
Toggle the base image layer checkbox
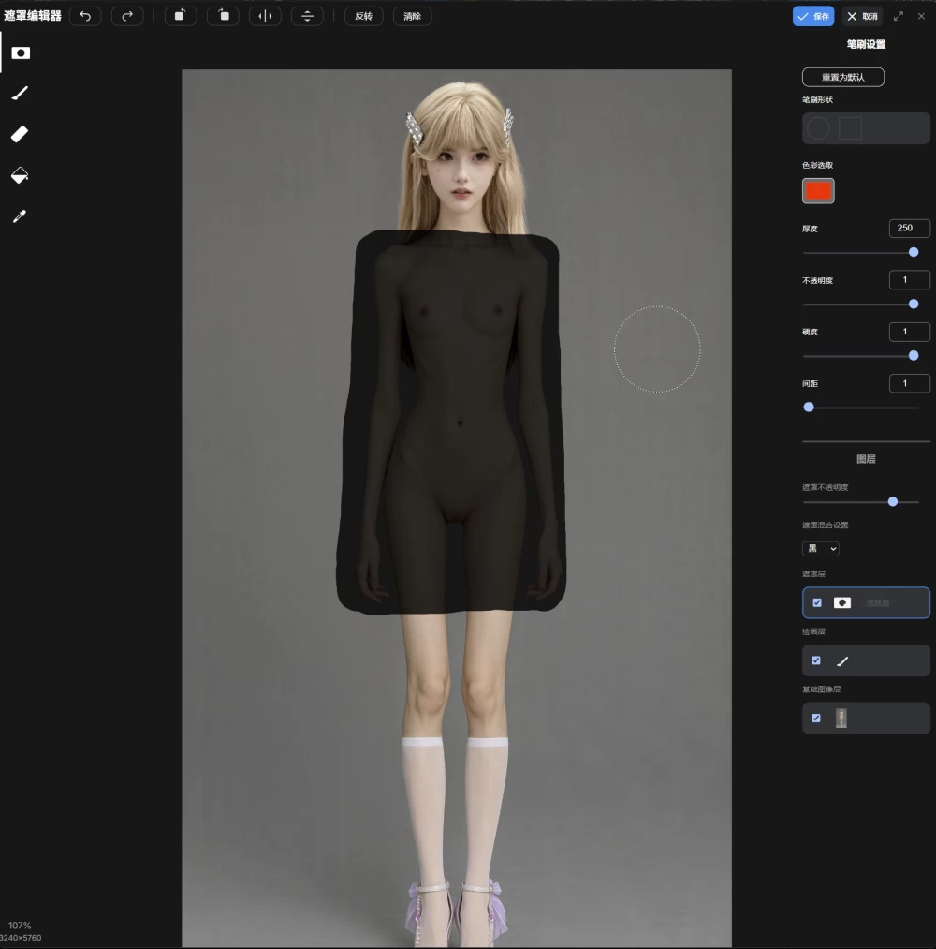(816, 718)
